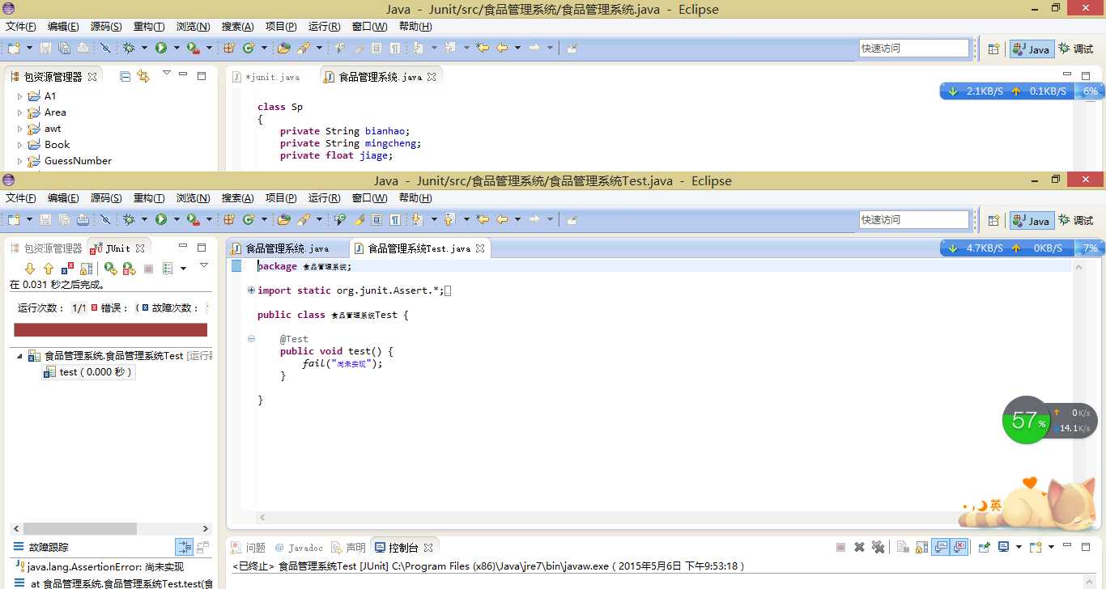Viewport: 1106px width, 589px height.
Task: Open Debug dropdown arrow in lower window toolbar
Action: click(144, 219)
